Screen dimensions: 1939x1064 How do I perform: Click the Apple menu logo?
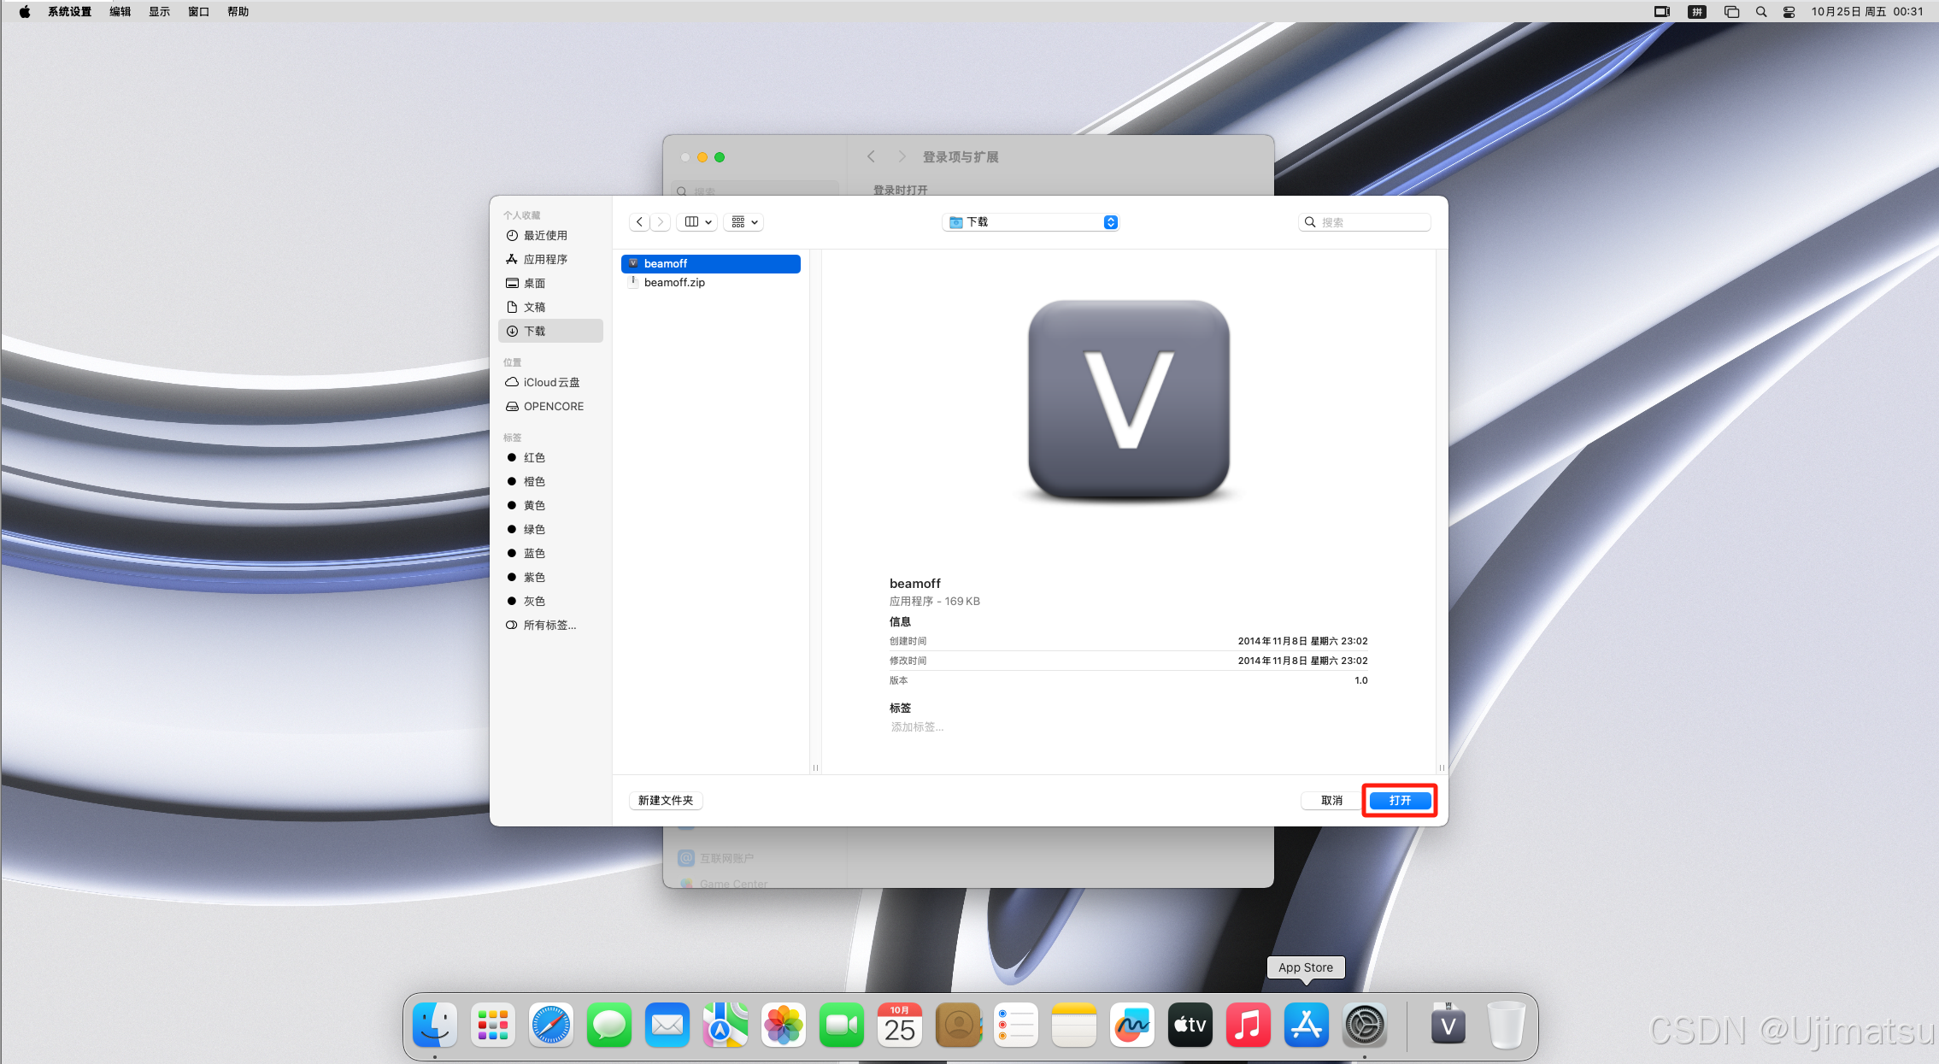pyautogui.click(x=25, y=12)
